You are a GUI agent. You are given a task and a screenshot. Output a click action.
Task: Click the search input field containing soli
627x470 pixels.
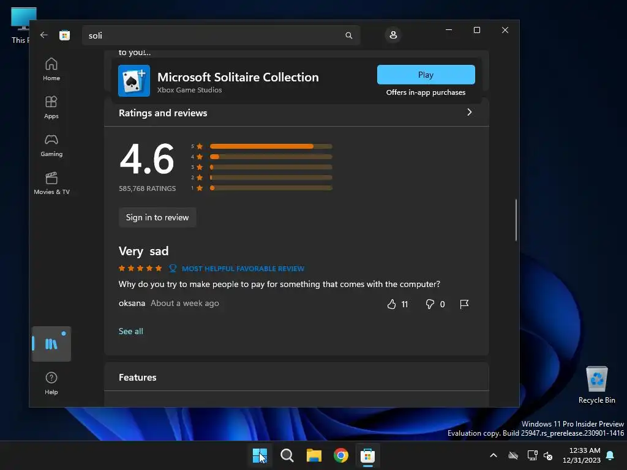click(x=220, y=35)
